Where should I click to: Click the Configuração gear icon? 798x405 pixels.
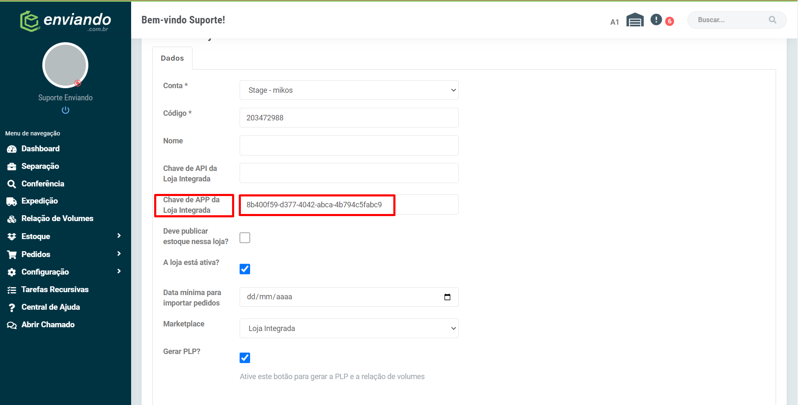[12, 272]
